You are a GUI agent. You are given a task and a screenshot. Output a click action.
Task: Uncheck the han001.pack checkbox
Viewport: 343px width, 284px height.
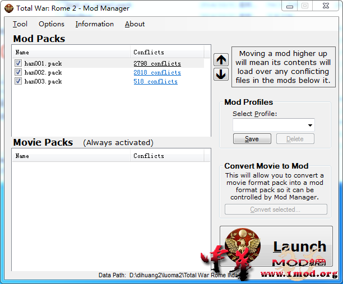point(18,63)
